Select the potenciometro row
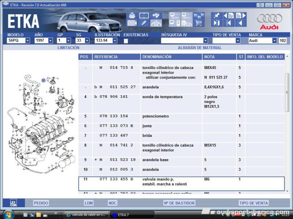The image size is (293, 219). [x=181, y=118]
